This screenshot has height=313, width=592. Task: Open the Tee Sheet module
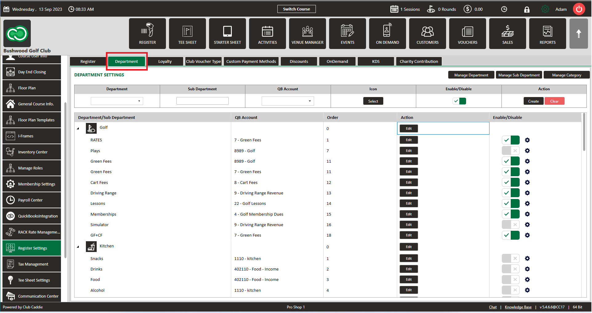pos(187,34)
